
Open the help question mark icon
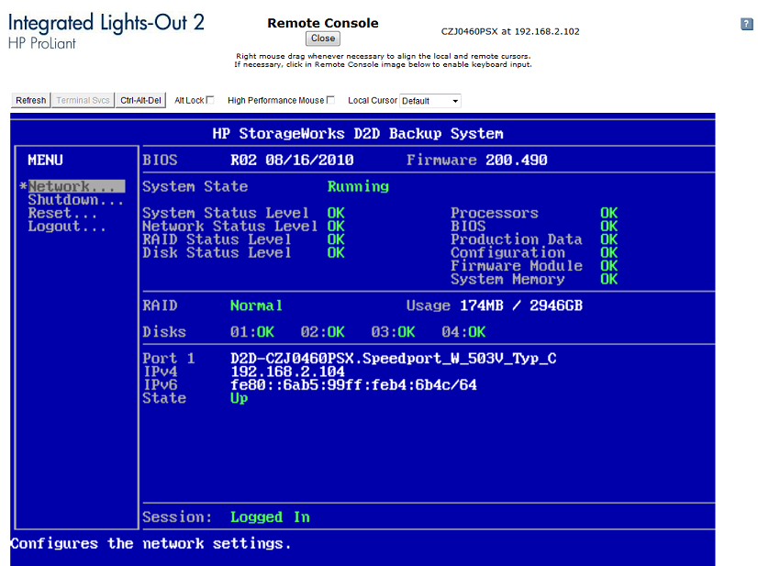tap(746, 24)
